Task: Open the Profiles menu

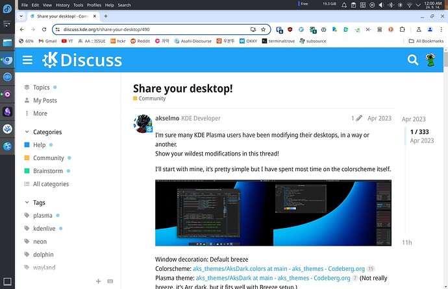Action: click(x=94, y=5)
